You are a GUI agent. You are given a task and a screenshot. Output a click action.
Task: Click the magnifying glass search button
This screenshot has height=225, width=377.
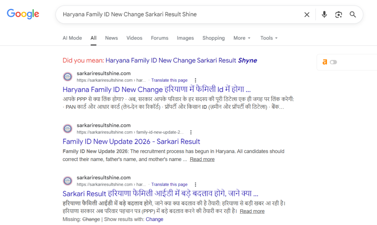click(353, 14)
